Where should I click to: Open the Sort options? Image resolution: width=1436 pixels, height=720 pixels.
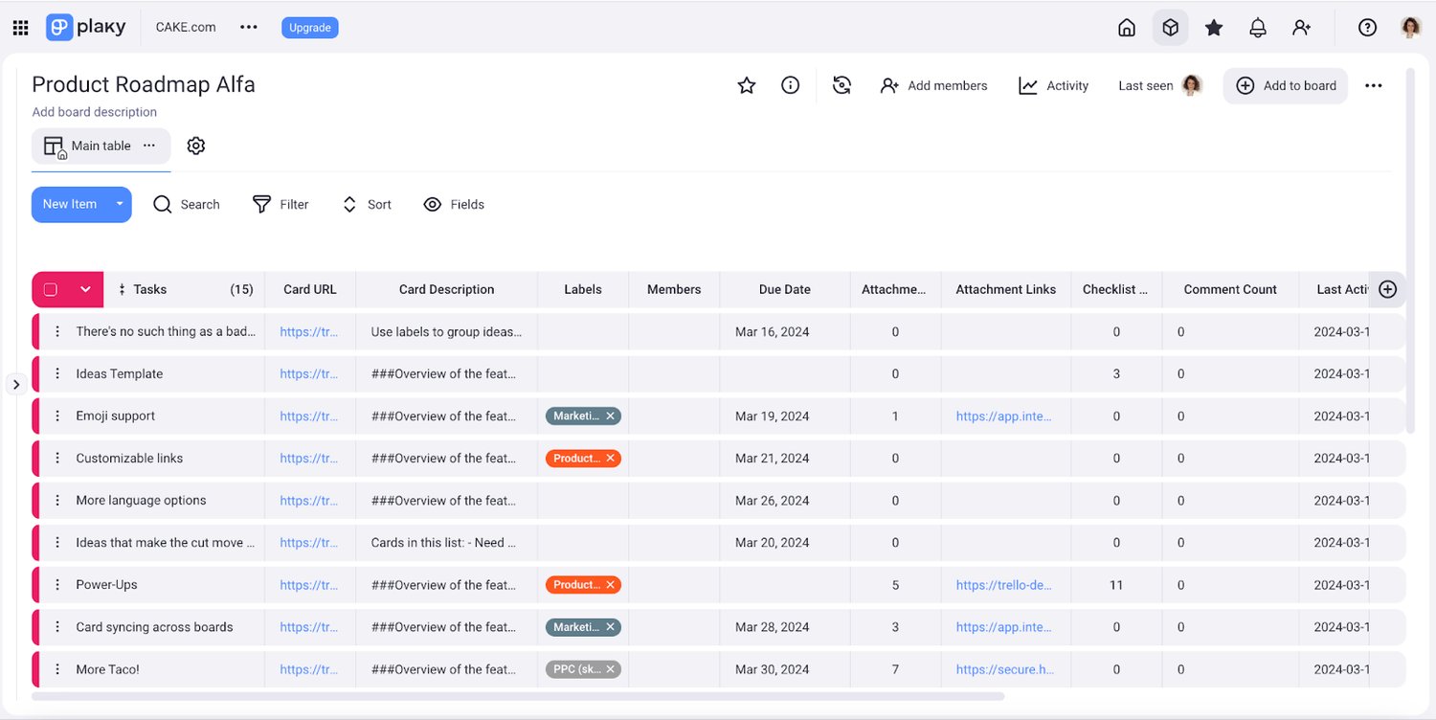(x=367, y=204)
